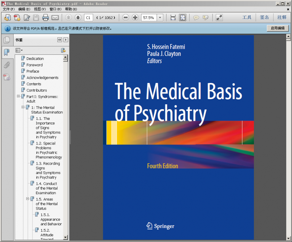Image resolution: width=292 pixels, height=242 pixels.
Task: Click the Send email envelope icon
Action: [55, 18]
